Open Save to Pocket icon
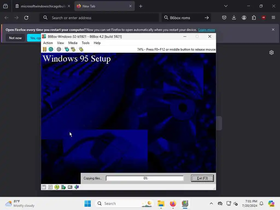 pyautogui.click(x=224, y=17)
